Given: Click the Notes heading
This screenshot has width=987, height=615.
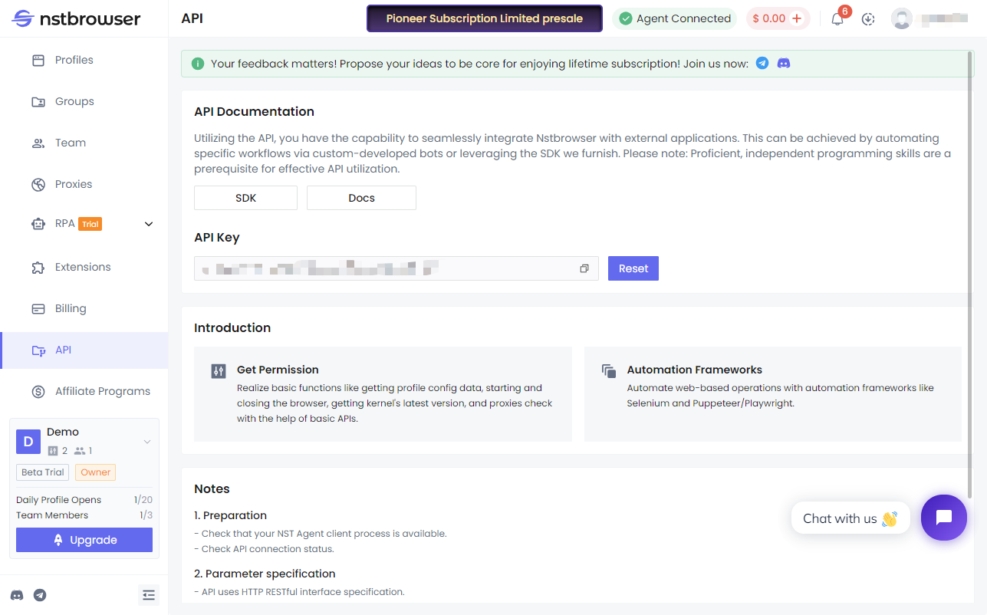Looking at the screenshot, I should coord(212,488).
